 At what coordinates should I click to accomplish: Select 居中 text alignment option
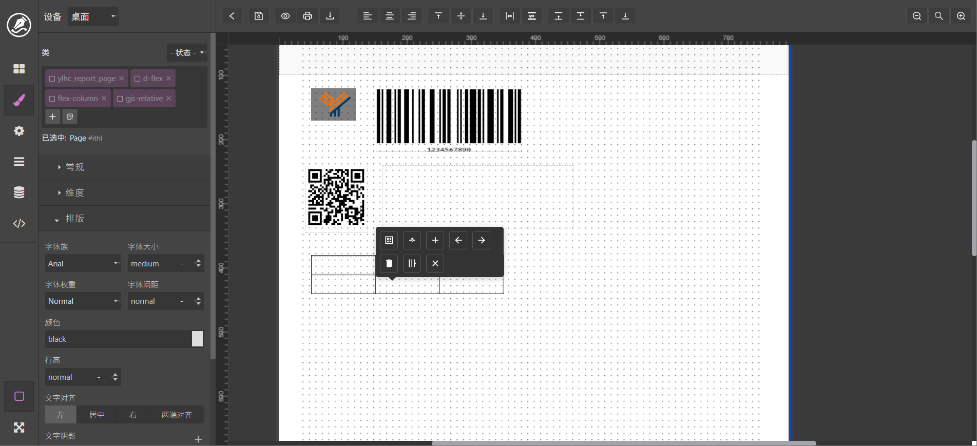point(97,415)
